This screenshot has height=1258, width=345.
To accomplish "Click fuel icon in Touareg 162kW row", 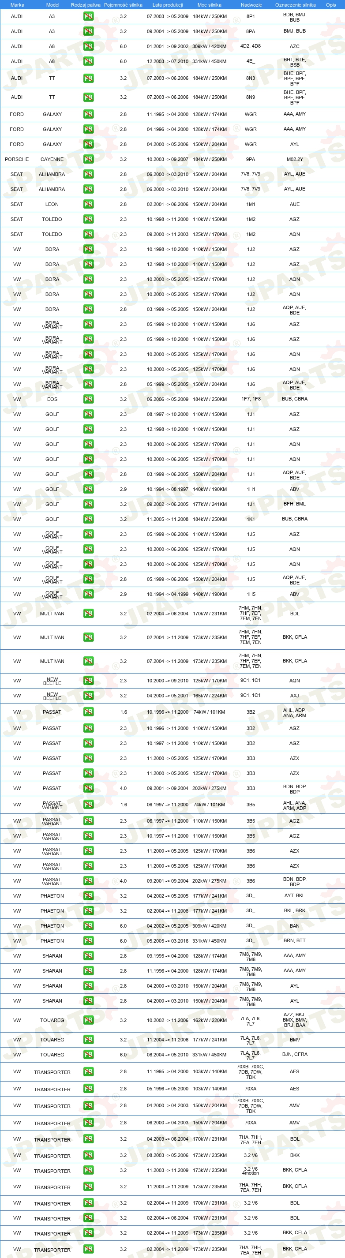I will click(x=88, y=1020).
